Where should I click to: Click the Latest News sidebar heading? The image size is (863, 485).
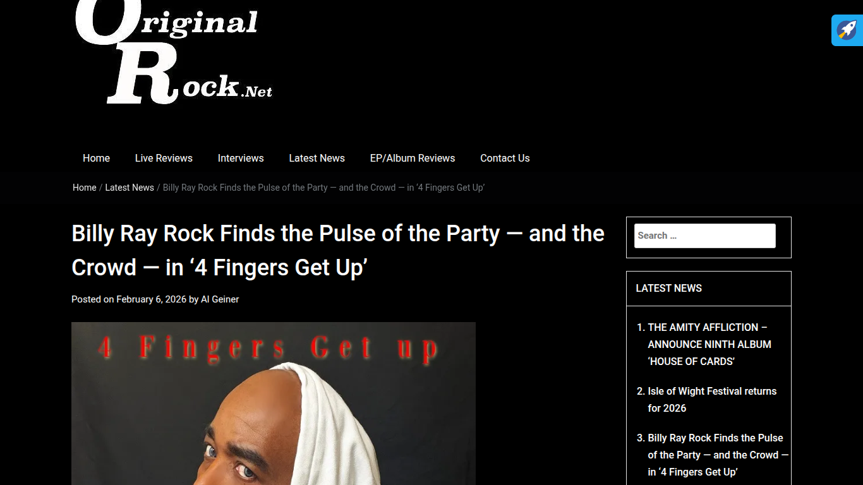click(669, 288)
